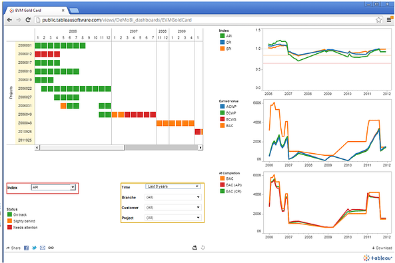Select project row 2006031
The width and height of the screenshot is (395, 263).
[x=25, y=106]
